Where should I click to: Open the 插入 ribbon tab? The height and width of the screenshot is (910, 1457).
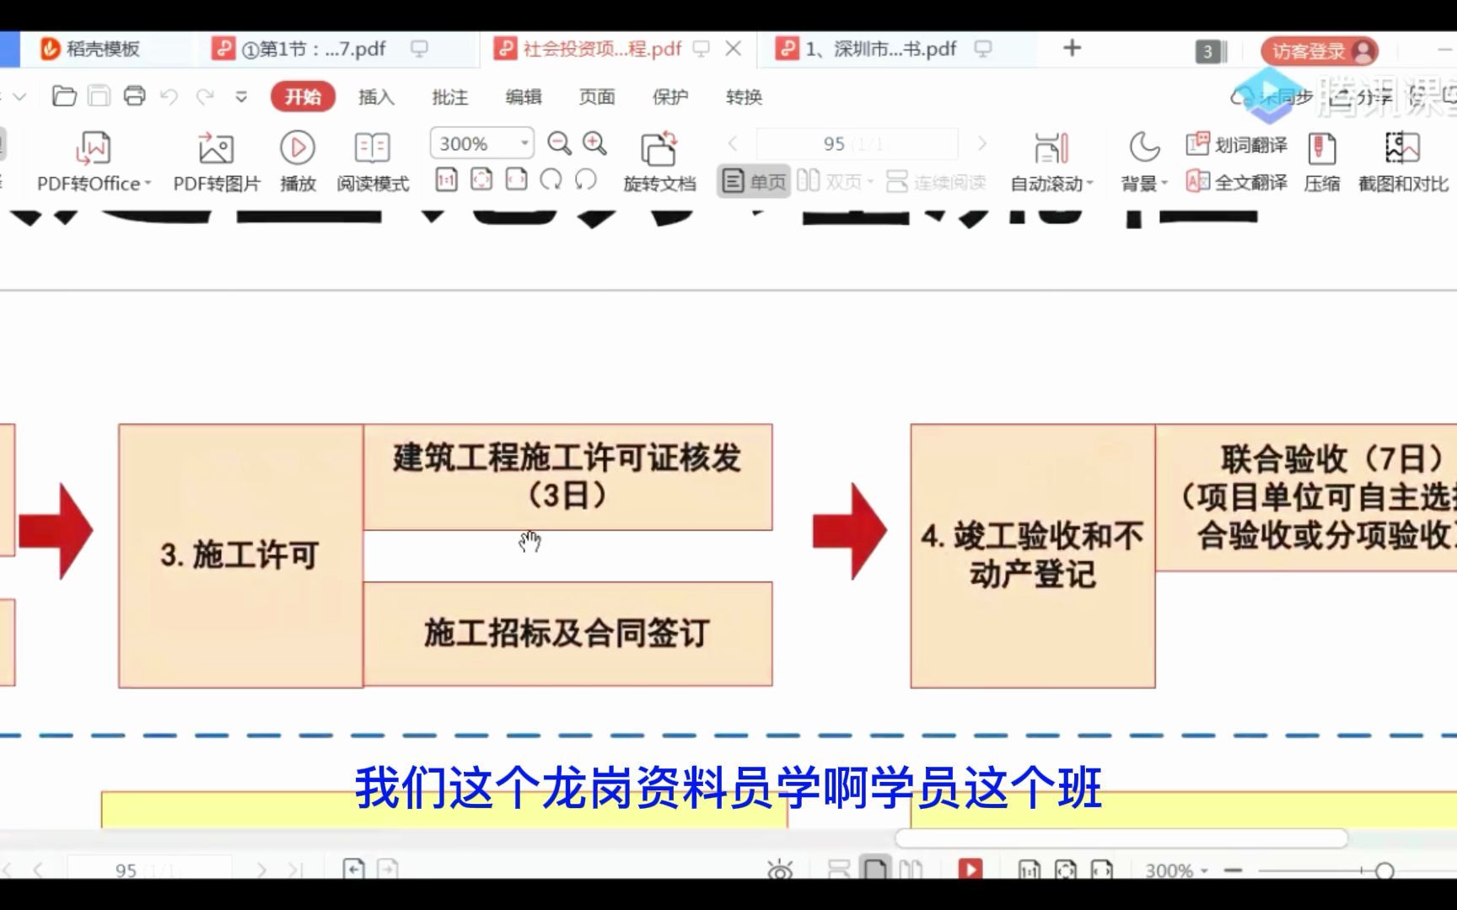[x=376, y=97]
